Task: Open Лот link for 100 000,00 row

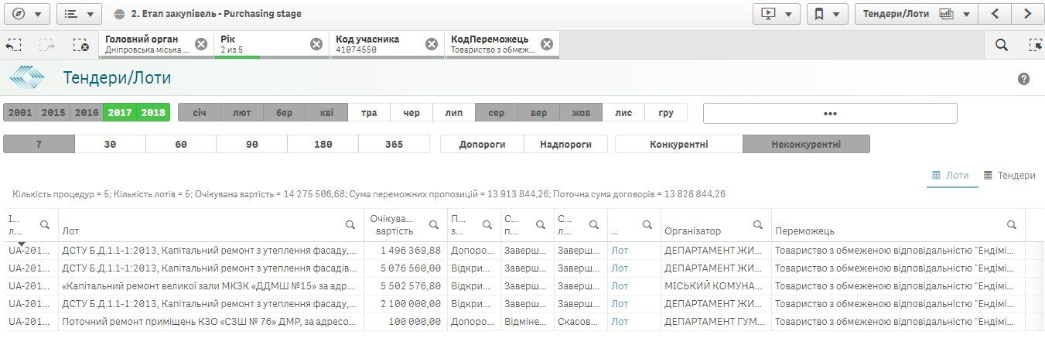Action: coord(620,321)
